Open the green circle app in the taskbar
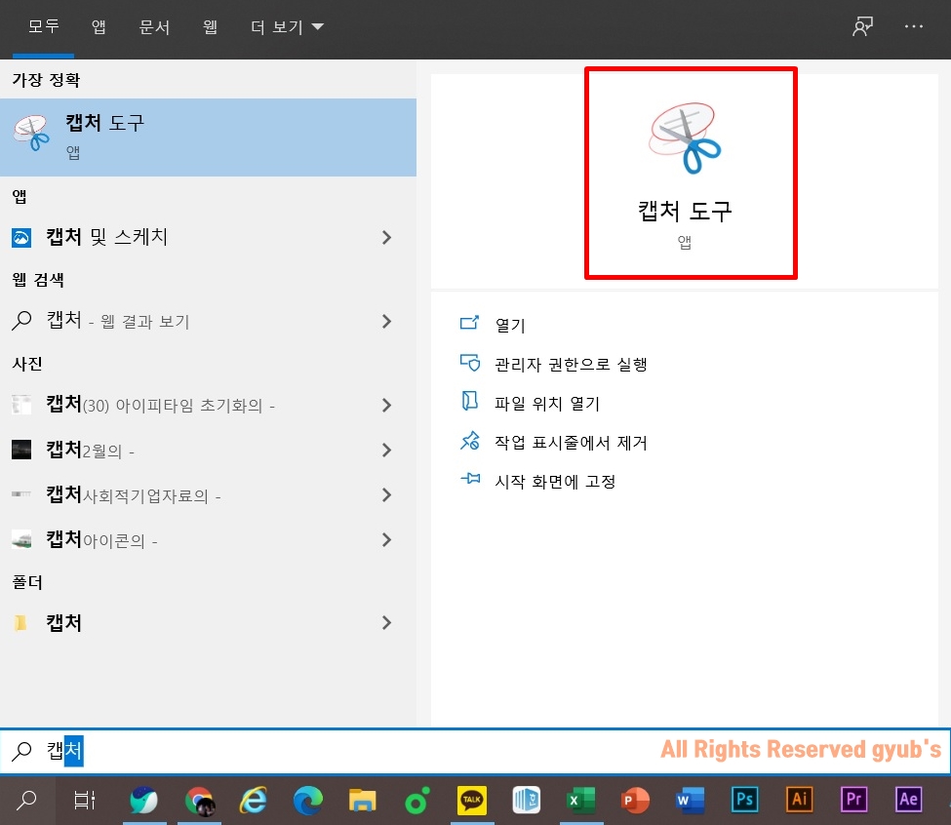Viewport: 951px width, 825px height. pyautogui.click(x=417, y=801)
